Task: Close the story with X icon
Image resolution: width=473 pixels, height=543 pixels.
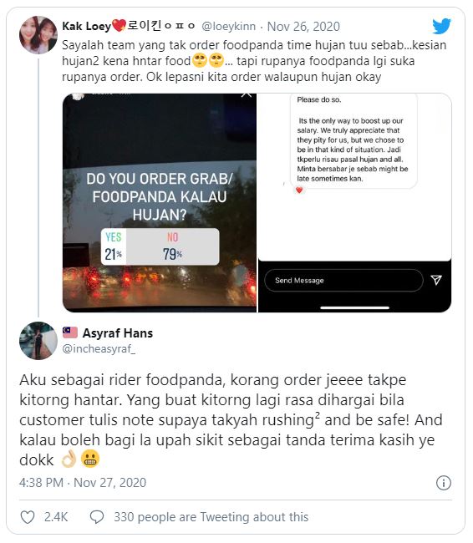Action: click(x=246, y=94)
